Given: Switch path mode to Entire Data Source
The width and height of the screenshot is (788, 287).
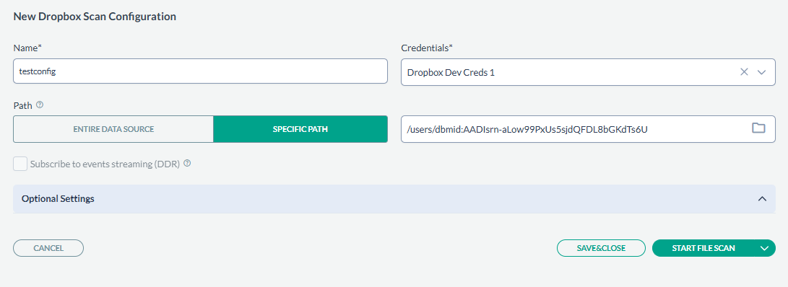Looking at the screenshot, I should click(x=113, y=129).
